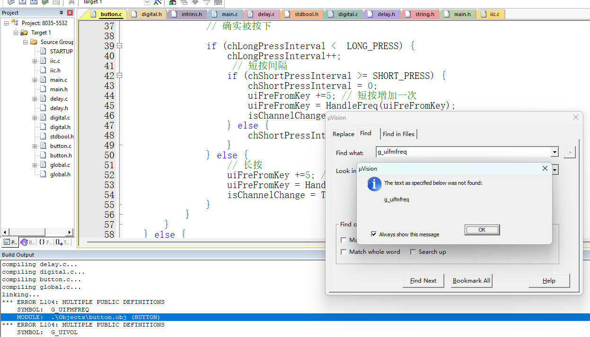The height and width of the screenshot is (337, 590).
Task: Open the Find what history dropdown
Action: 555,152
